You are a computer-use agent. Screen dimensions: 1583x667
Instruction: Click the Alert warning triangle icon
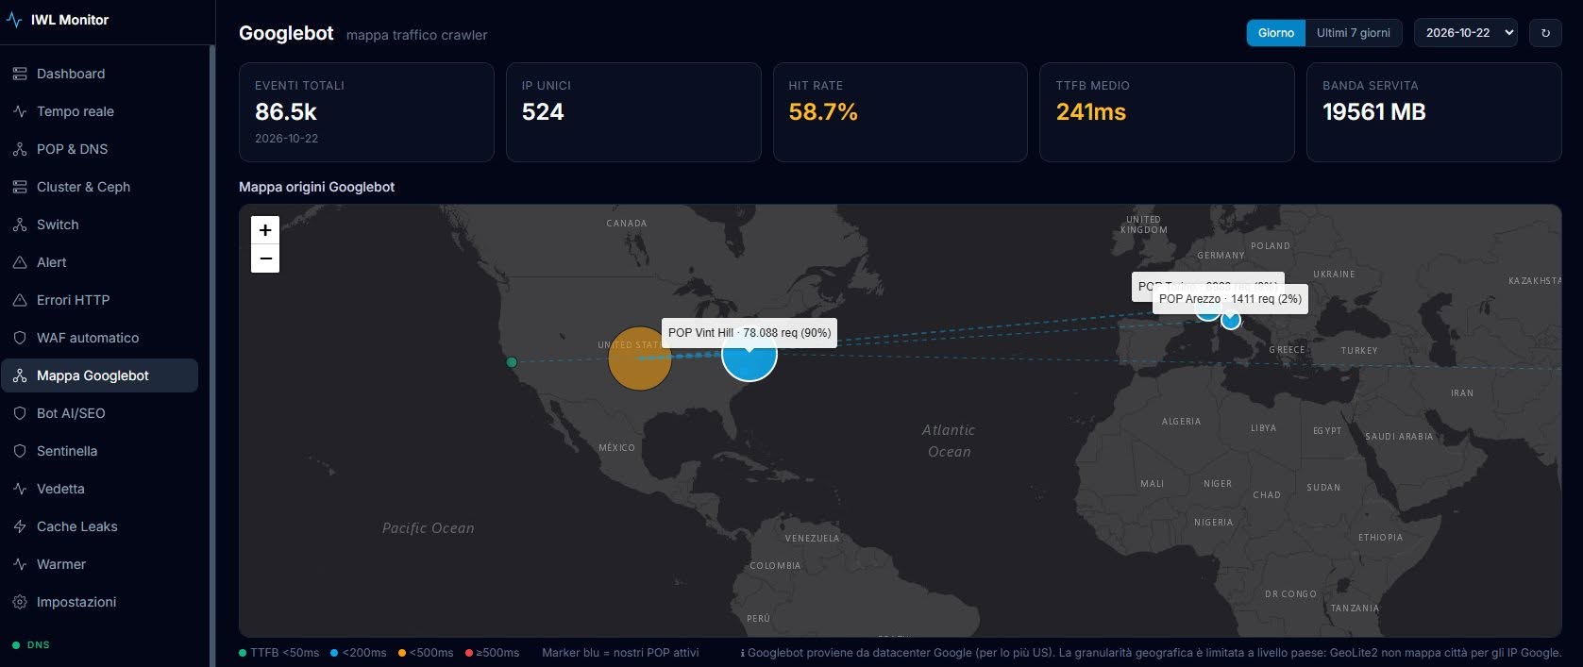[20, 262]
